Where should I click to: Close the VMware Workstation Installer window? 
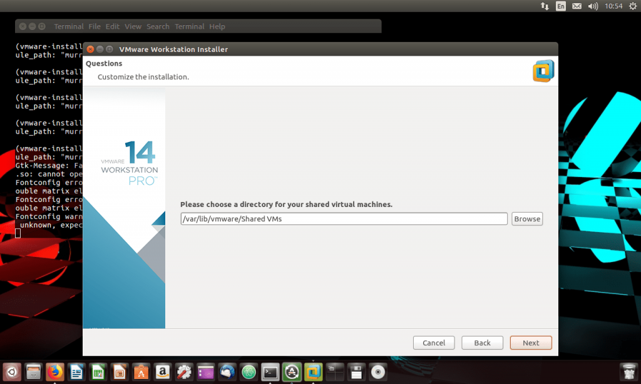[x=90, y=49]
